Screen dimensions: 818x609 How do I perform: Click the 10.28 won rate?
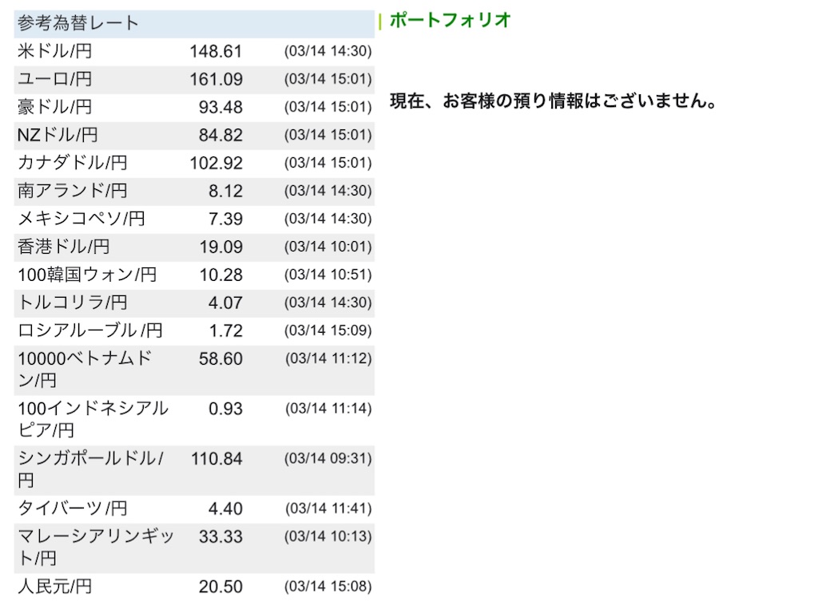221,275
